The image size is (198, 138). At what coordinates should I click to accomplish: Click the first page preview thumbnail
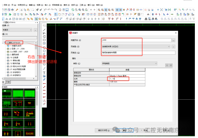point(7,93)
